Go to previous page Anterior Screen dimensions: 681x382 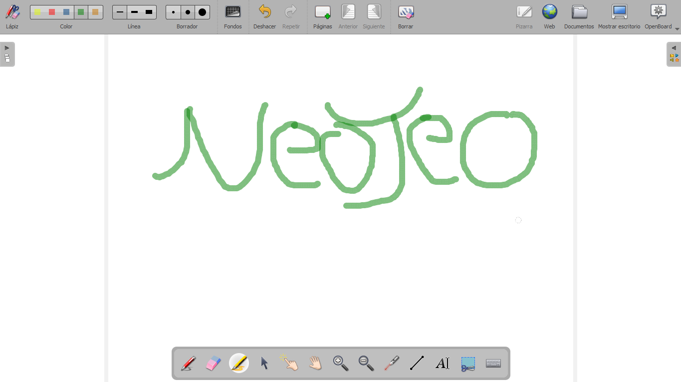(x=348, y=16)
